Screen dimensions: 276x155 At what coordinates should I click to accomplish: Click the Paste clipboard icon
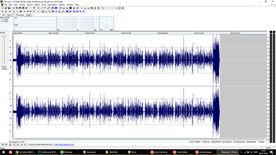[x=20, y=8]
